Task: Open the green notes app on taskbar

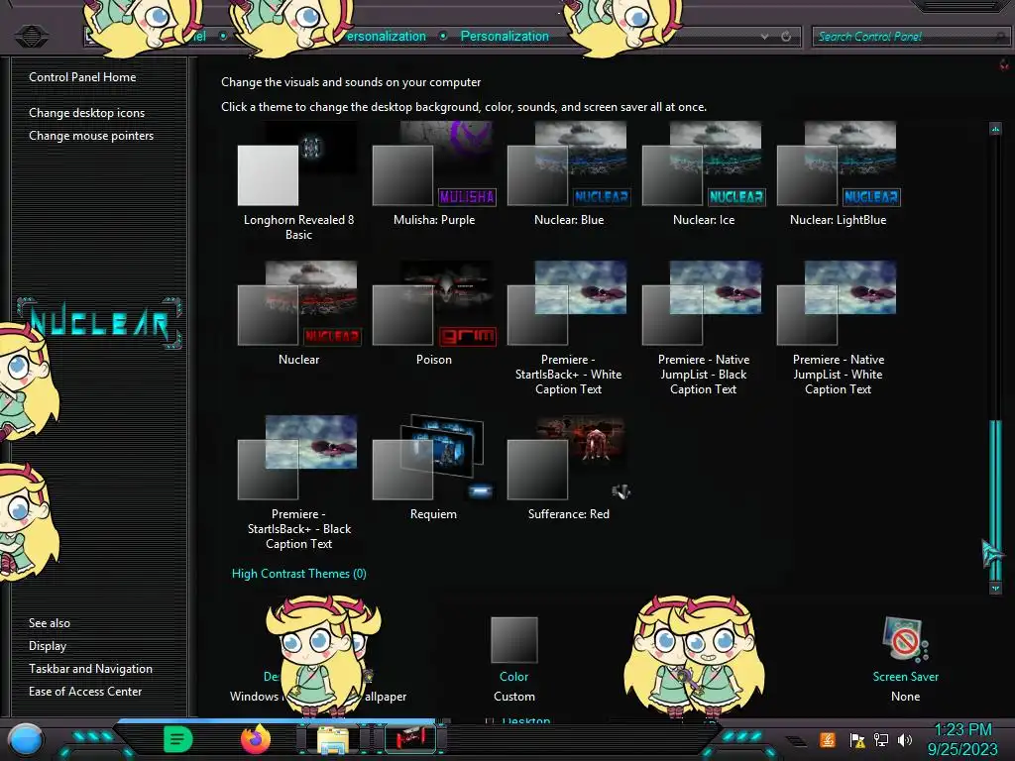Action: (x=177, y=739)
